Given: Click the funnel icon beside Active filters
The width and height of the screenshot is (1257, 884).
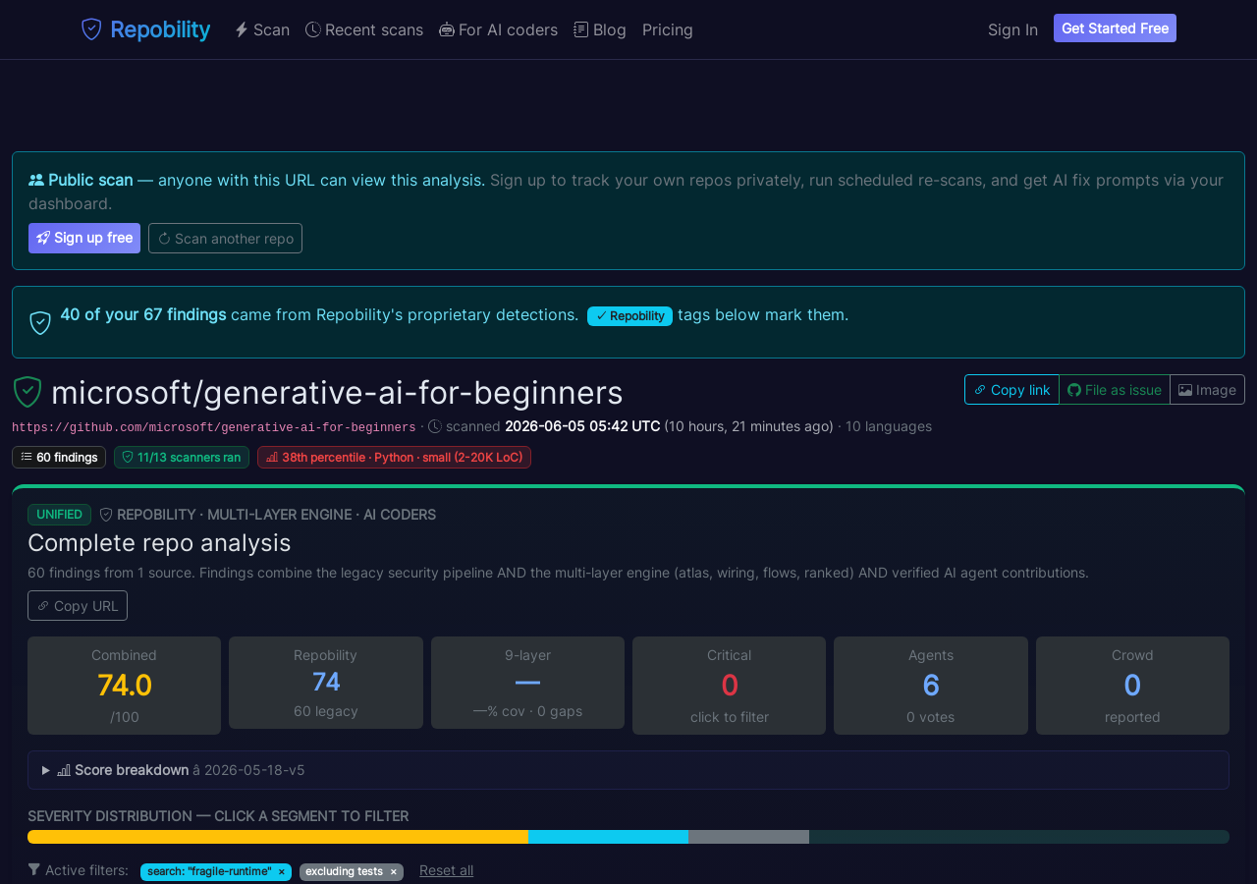Looking at the screenshot, I should [34, 869].
